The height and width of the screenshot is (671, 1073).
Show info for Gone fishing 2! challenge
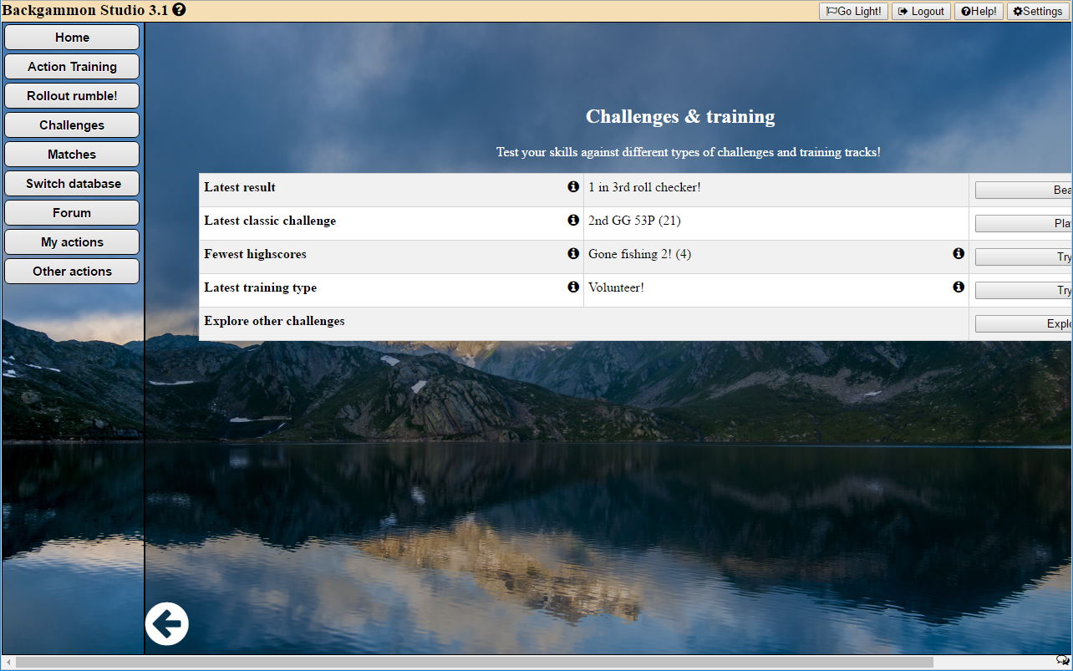[x=959, y=254]
